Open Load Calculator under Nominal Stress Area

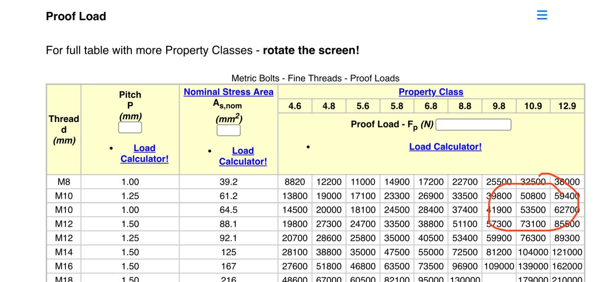[x=243, y=156]
